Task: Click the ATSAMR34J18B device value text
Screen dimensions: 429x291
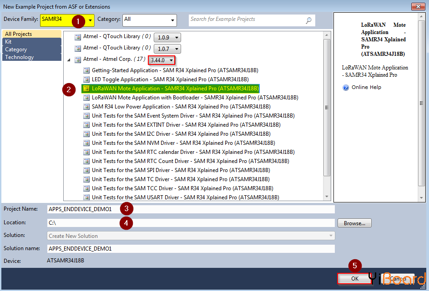Action: [x=66, y=261]
